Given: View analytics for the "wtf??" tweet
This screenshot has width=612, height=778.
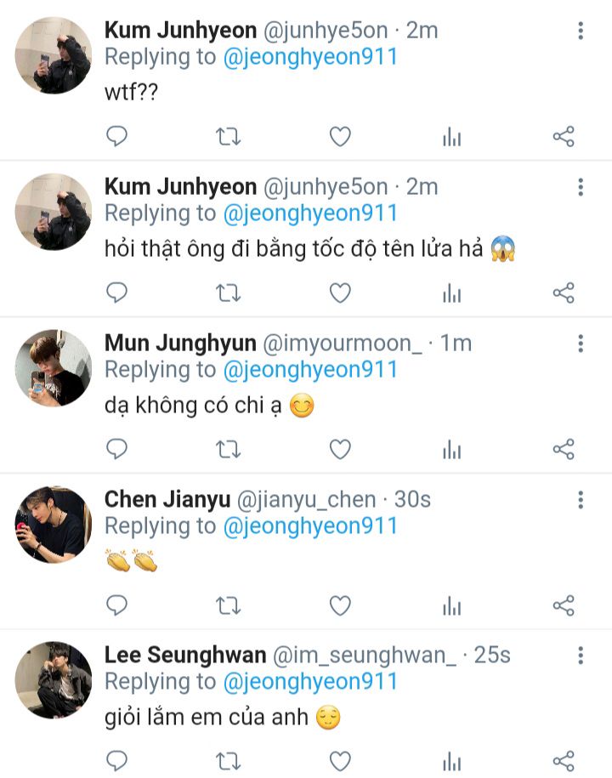Looking at the screenshot, I should click(x=451, y=137).
